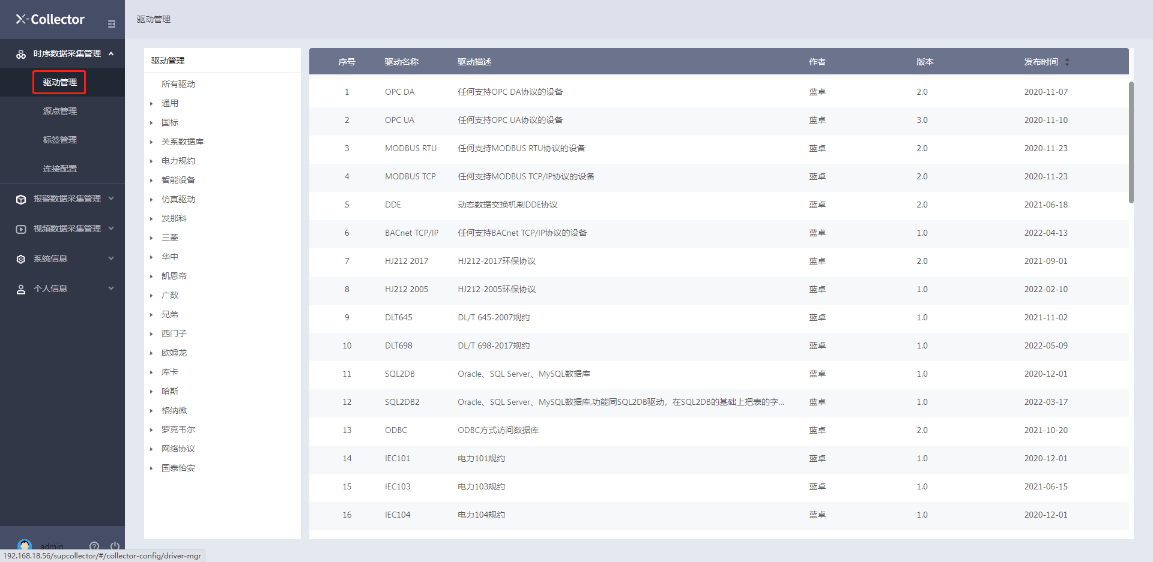This screenshot has width=1153, height=562.
Task: Select 格纳微 category in the tree
Action: click(174, 410)
